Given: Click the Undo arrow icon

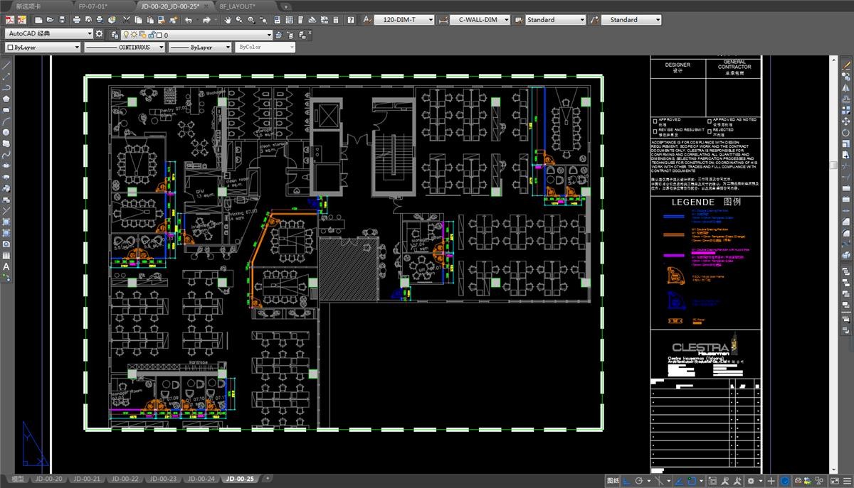Looking at the screenshot, I should point(189,20).
